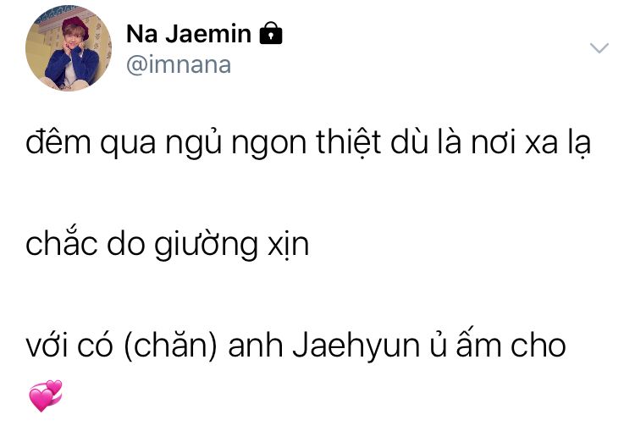Open the tweet options chevron menu
Image resolution: width=635 pixels, height=426 pixels.
(599, 47)
